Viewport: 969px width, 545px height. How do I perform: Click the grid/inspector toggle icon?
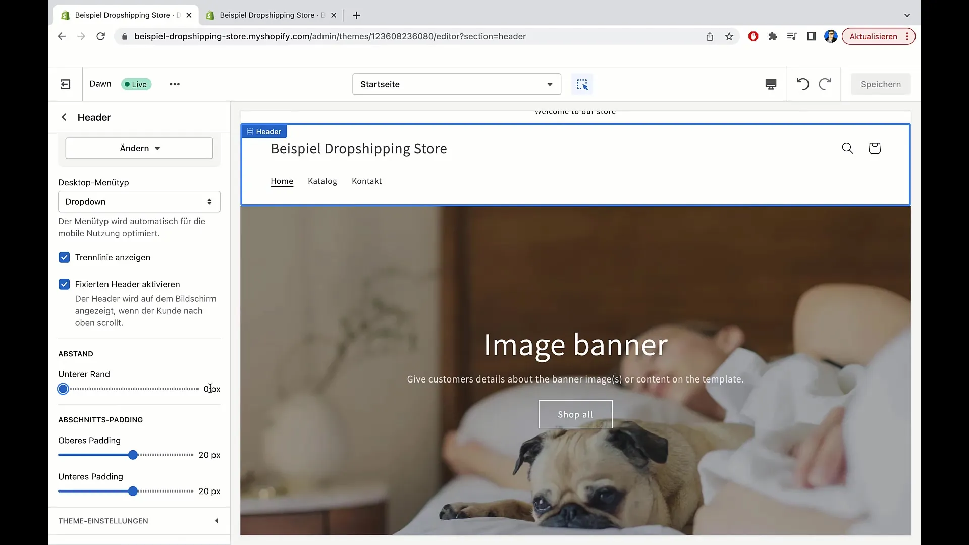(582, 84)
